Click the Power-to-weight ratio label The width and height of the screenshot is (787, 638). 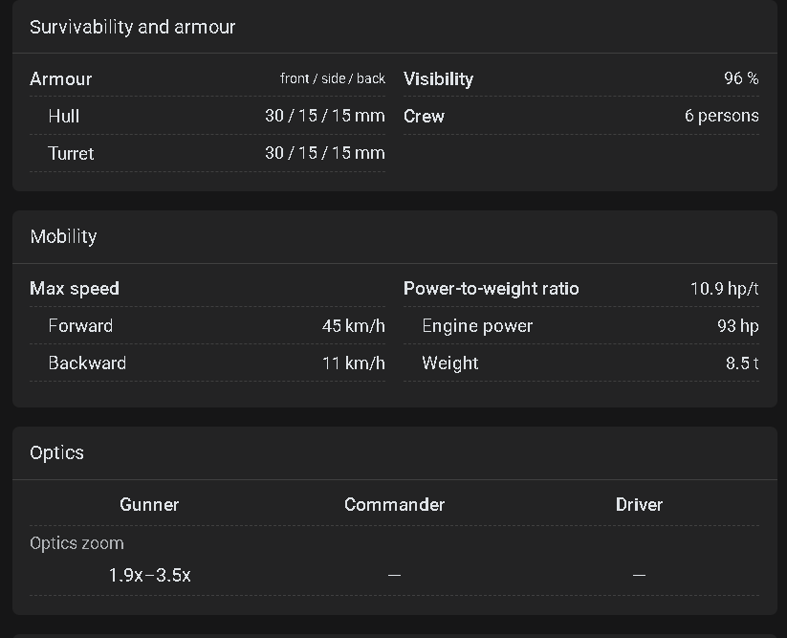[492, 289]
